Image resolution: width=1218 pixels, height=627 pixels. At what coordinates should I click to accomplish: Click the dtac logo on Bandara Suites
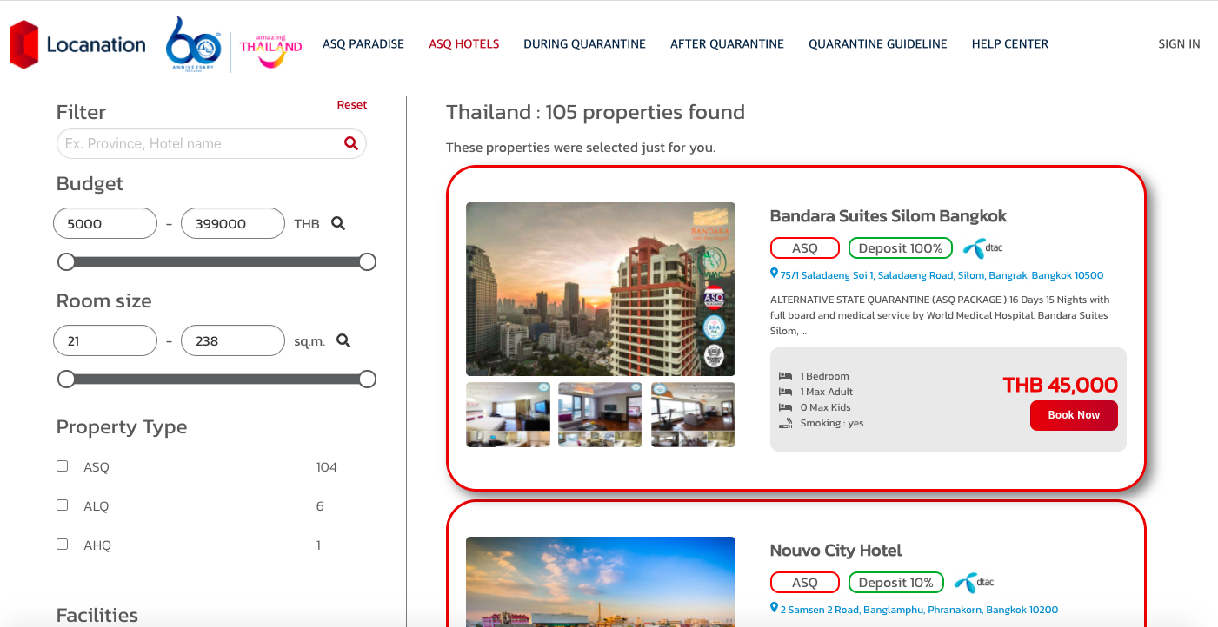(982, 248)
